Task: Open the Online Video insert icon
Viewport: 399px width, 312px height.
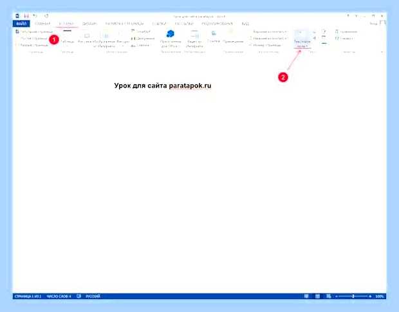Action: (x=194, y=34)
